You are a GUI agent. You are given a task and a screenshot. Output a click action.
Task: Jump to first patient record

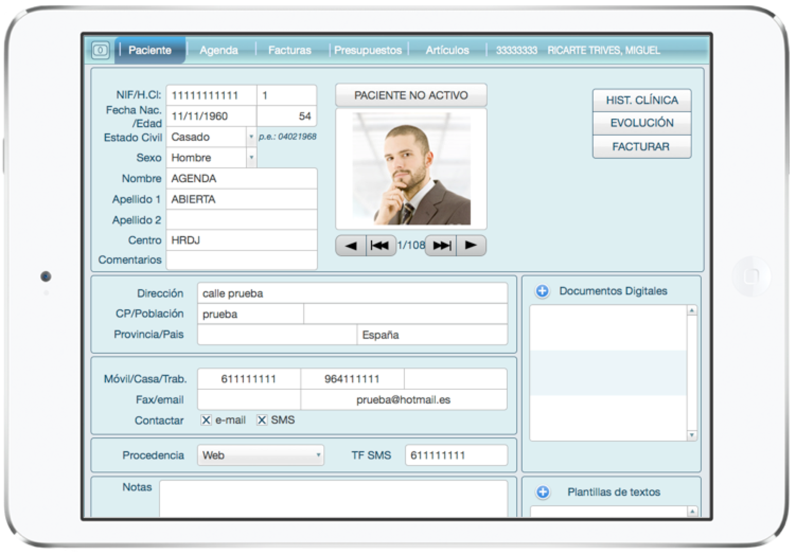point(380,246)
